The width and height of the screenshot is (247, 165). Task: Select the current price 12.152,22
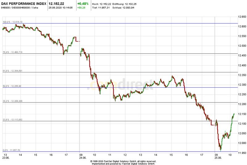coord(57,4)
